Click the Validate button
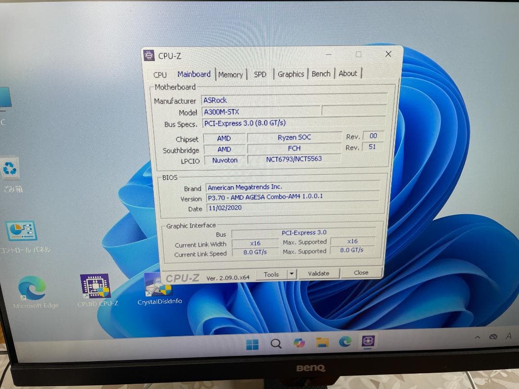The height and width of the screenshot is (389, 519). [x=318, y=273]
